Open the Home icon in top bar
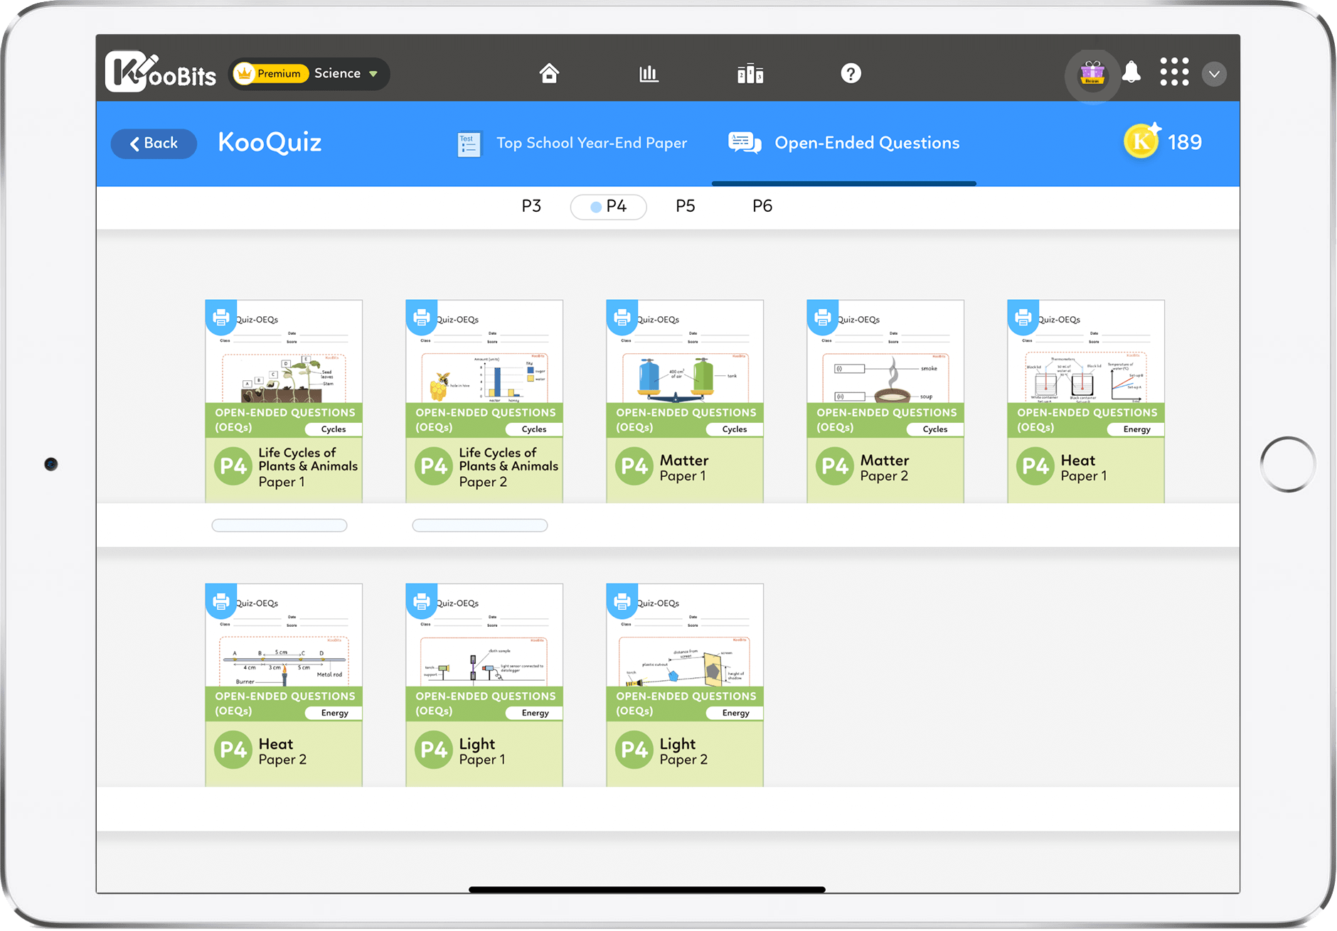This screenshot has width=1337, height=931. pyautogui.click(x=549, y=73)
